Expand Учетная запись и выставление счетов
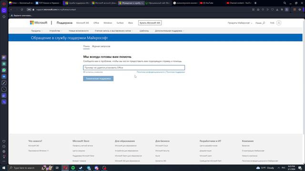 coord(114,31)
